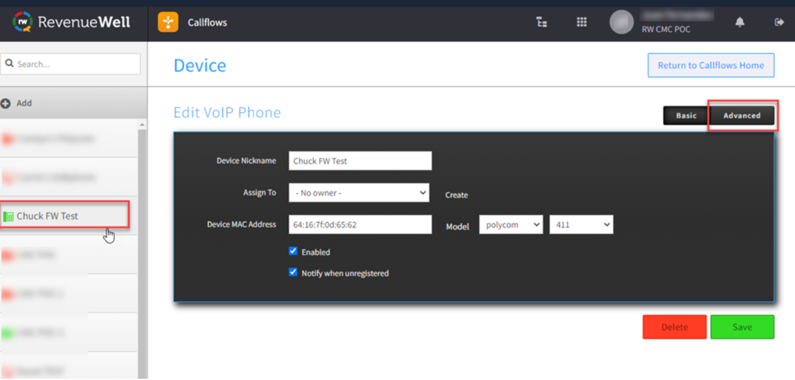Click the sidebar Search box

tap(70, 64)
